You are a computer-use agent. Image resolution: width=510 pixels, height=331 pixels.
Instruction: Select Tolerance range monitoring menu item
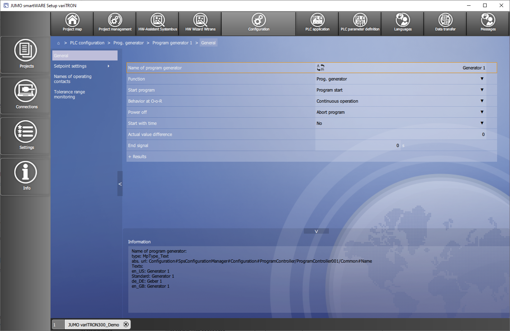(70, 94)
